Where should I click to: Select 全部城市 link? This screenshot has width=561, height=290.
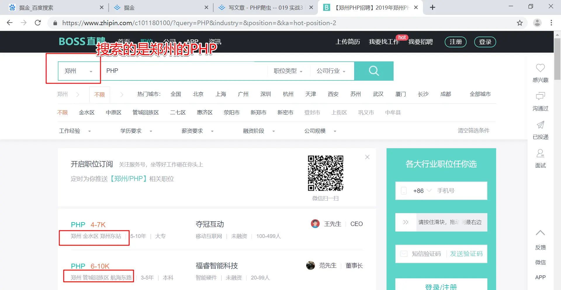point(480,94)
